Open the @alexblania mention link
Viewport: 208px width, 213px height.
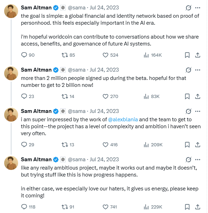(x=123, y=120)
